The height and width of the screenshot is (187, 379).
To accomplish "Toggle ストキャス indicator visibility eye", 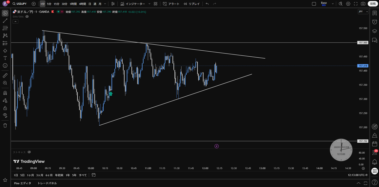I will tap(29, 152).
